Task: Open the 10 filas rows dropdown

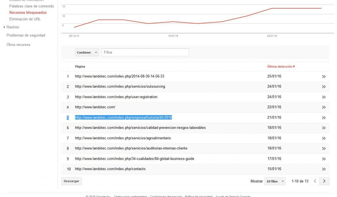Action: point(275,181)
